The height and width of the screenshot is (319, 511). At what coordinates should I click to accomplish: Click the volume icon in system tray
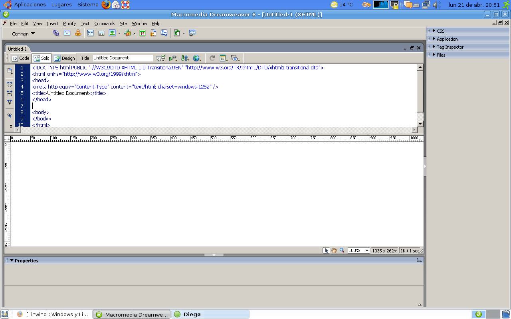coord(437,5)
